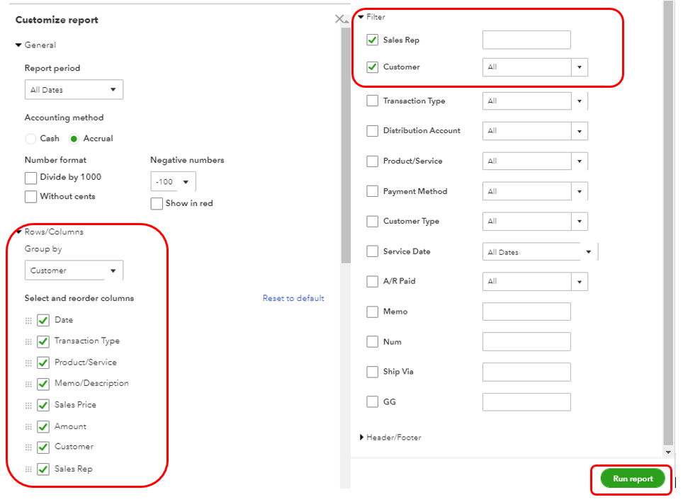The image size is (683, 502).
Task: Click the Sales Rep filter text field
Action: click(526, 40)
